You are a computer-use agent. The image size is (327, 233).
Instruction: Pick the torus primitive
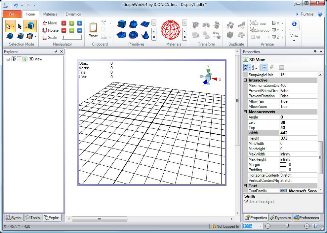pyautogui.click(x=133, y=35)
